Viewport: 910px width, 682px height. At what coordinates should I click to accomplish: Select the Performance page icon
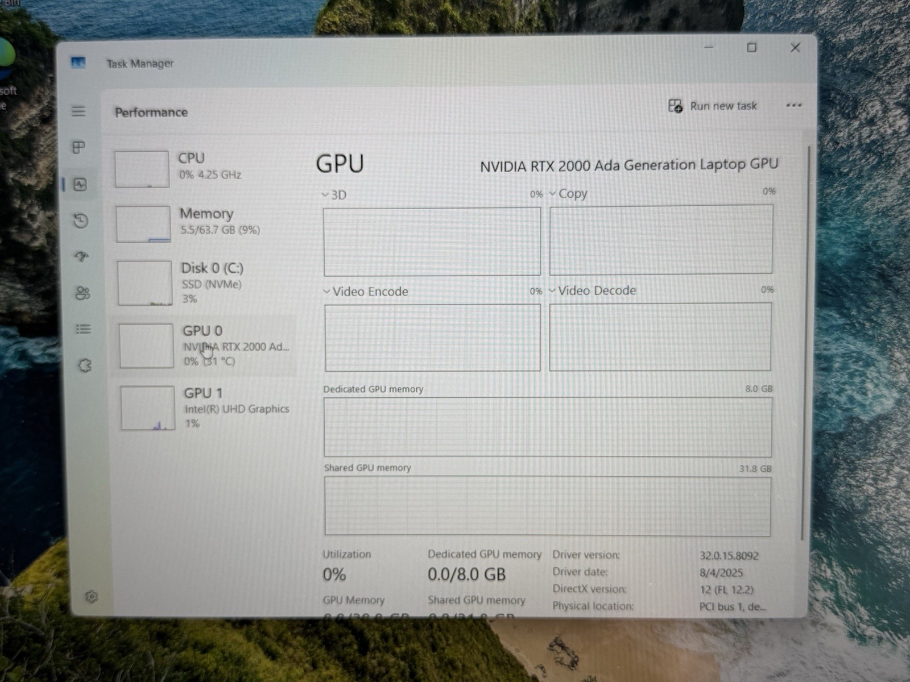click(80, 184)
